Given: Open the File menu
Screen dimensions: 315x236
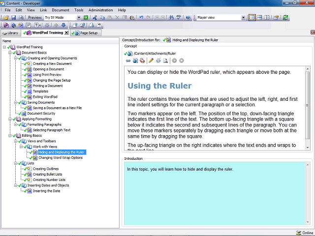Looking at the screenshot, I should (x=8, y=10).
